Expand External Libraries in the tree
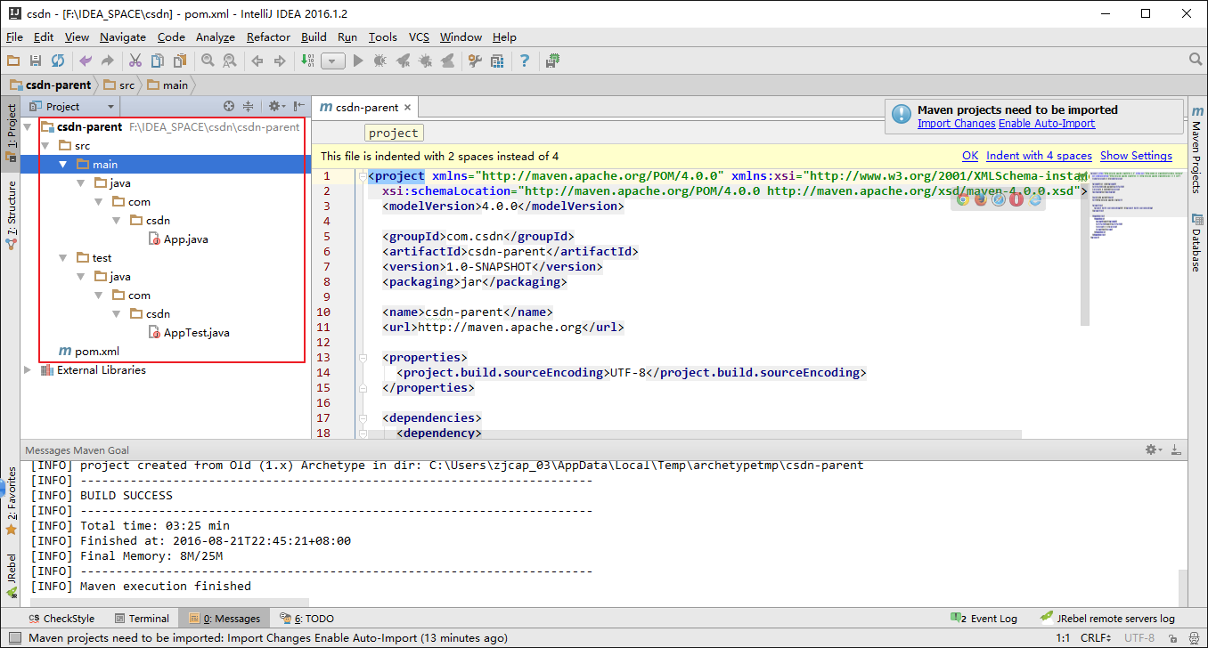Image resolution: width=1208 pixels, height=648 pixels. [28, 370]
